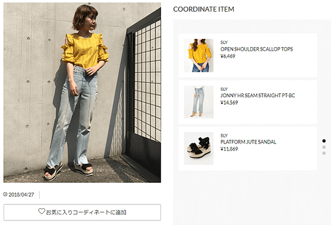Click the clock icon beside date
This screenshot has width=334, height=225.
point(6,194)
